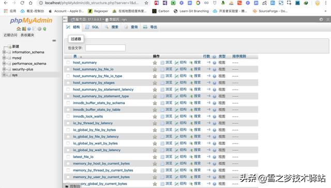Open io_global_by_wait_by_bytes link

[95, 143]
